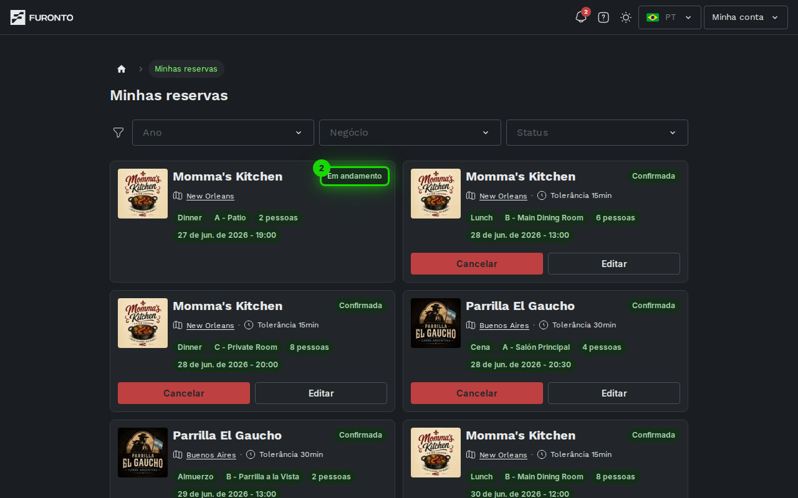Click the map icon on the 28 de jun. 20:30 reservation
Image resolution: width=798 pixels, height=498 pixels.
(x=471, y=326)
